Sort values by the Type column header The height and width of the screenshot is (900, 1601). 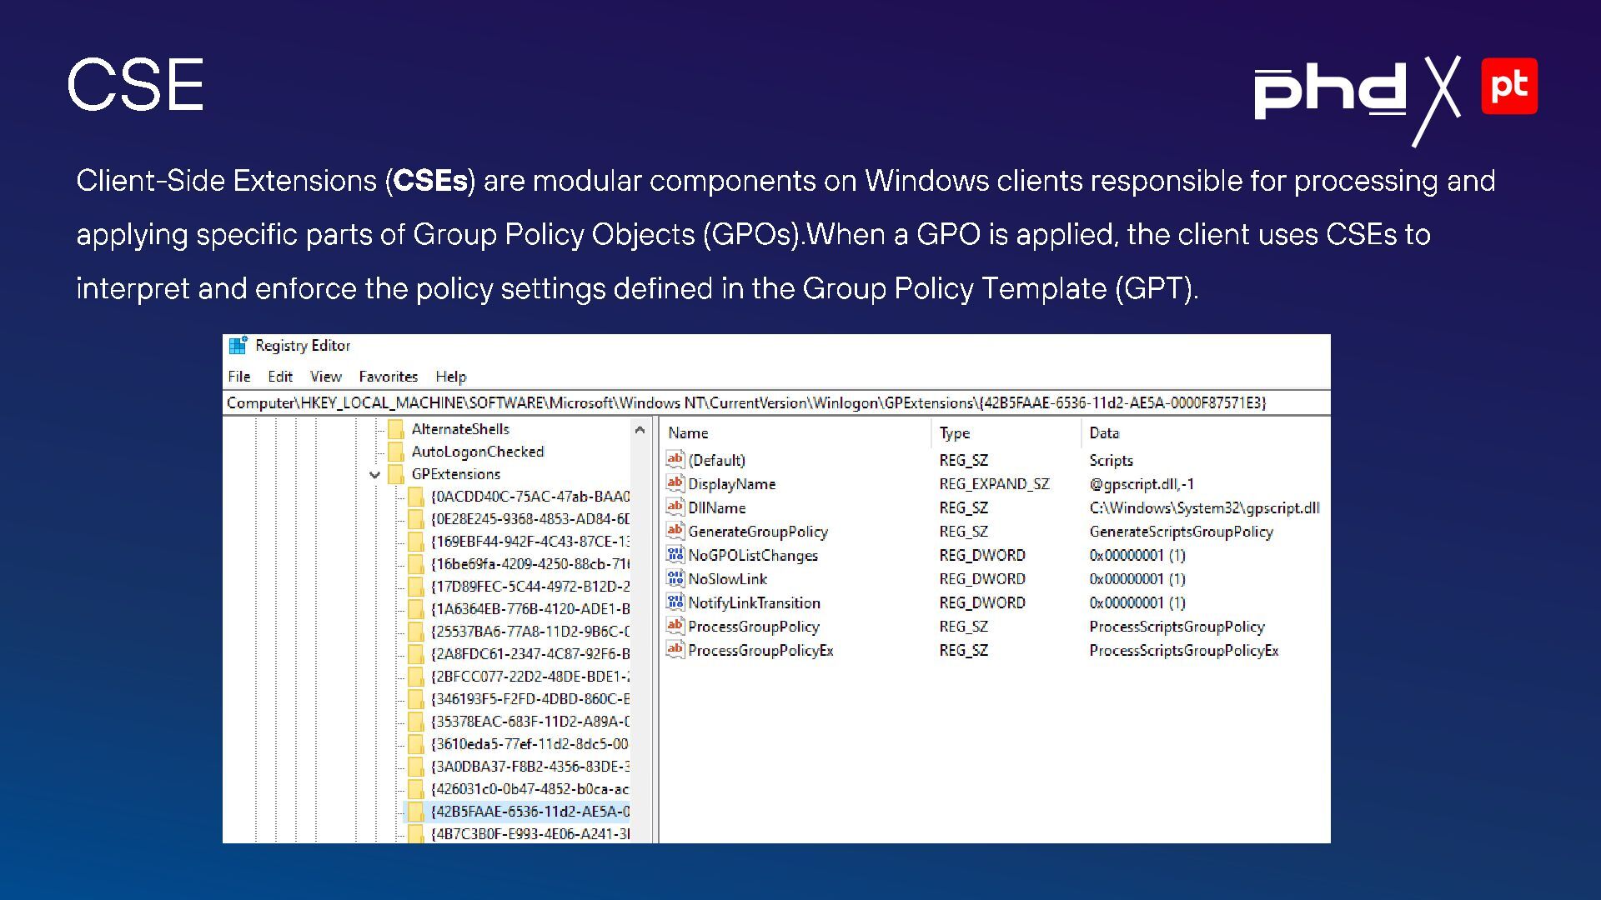[x=955, y=433]
